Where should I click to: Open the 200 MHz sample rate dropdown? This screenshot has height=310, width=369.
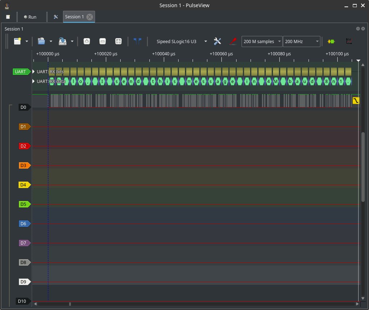[301, 42]
